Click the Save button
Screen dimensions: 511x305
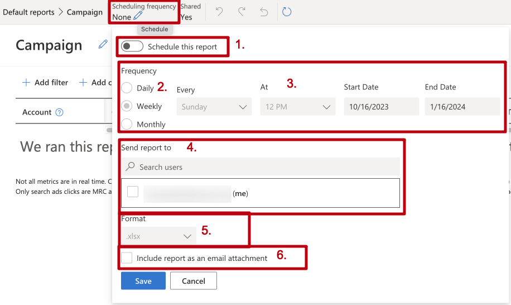(x=143, y=281)
